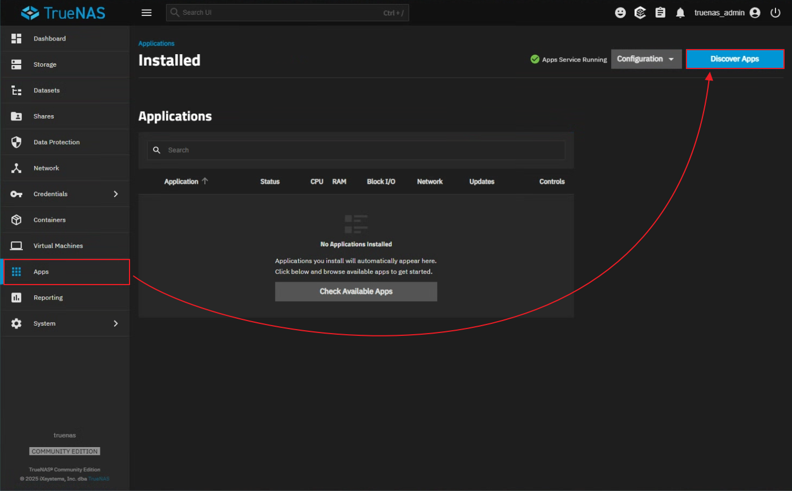This screenshot has width=792, height=491.
Task: Click the TrueNAS logo
Action: (x=63, y=13)
